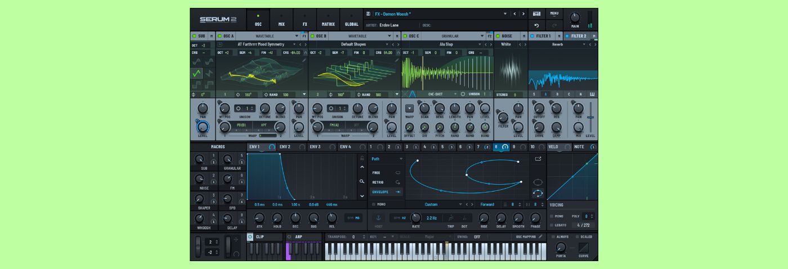
Task: Click the CURVE portamento shape box
Action: point(584,247)
